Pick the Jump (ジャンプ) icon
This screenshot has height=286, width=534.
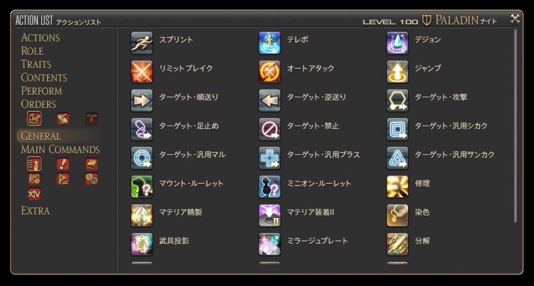[398, 72]
